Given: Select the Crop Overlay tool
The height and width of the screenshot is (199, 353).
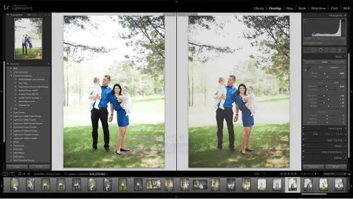Looking at the screenshot, I should click(x=307, y=50).
